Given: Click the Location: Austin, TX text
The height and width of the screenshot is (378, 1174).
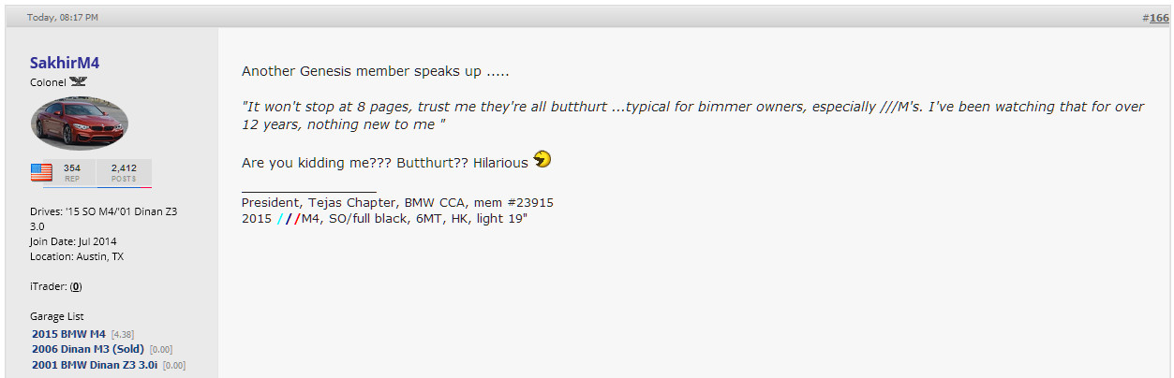Looking at the screenshot, I should (77, 256).
